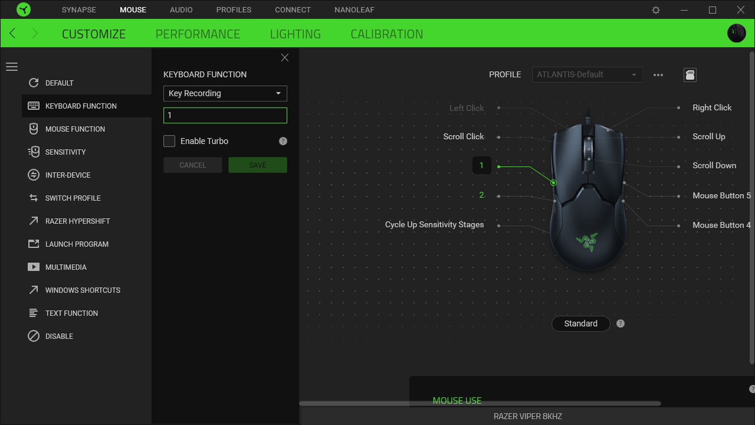Click the Launch Program icon
The width and height of the screenshot is (755, 425).
(x=34, y=244)
